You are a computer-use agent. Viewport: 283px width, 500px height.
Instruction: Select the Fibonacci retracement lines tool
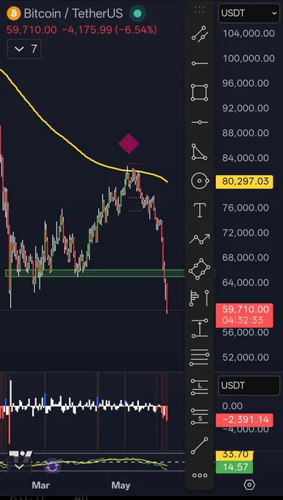[199, 358]
